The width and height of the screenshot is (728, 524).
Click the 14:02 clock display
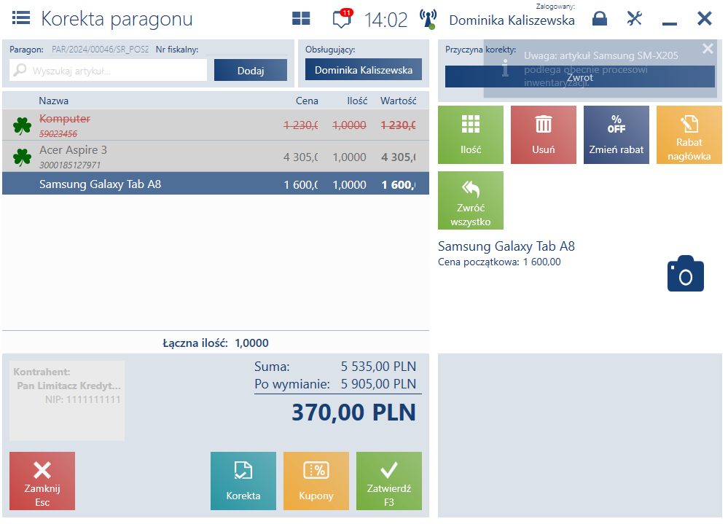click(x=385, y=20)
